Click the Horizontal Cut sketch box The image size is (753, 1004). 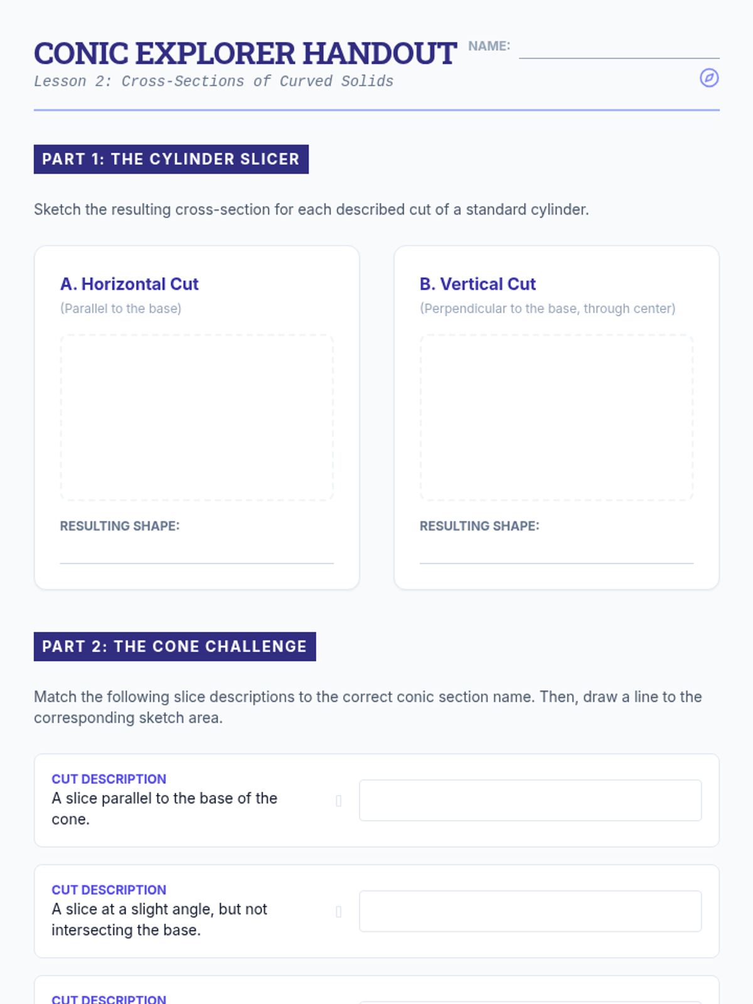(x=196, y=417)
